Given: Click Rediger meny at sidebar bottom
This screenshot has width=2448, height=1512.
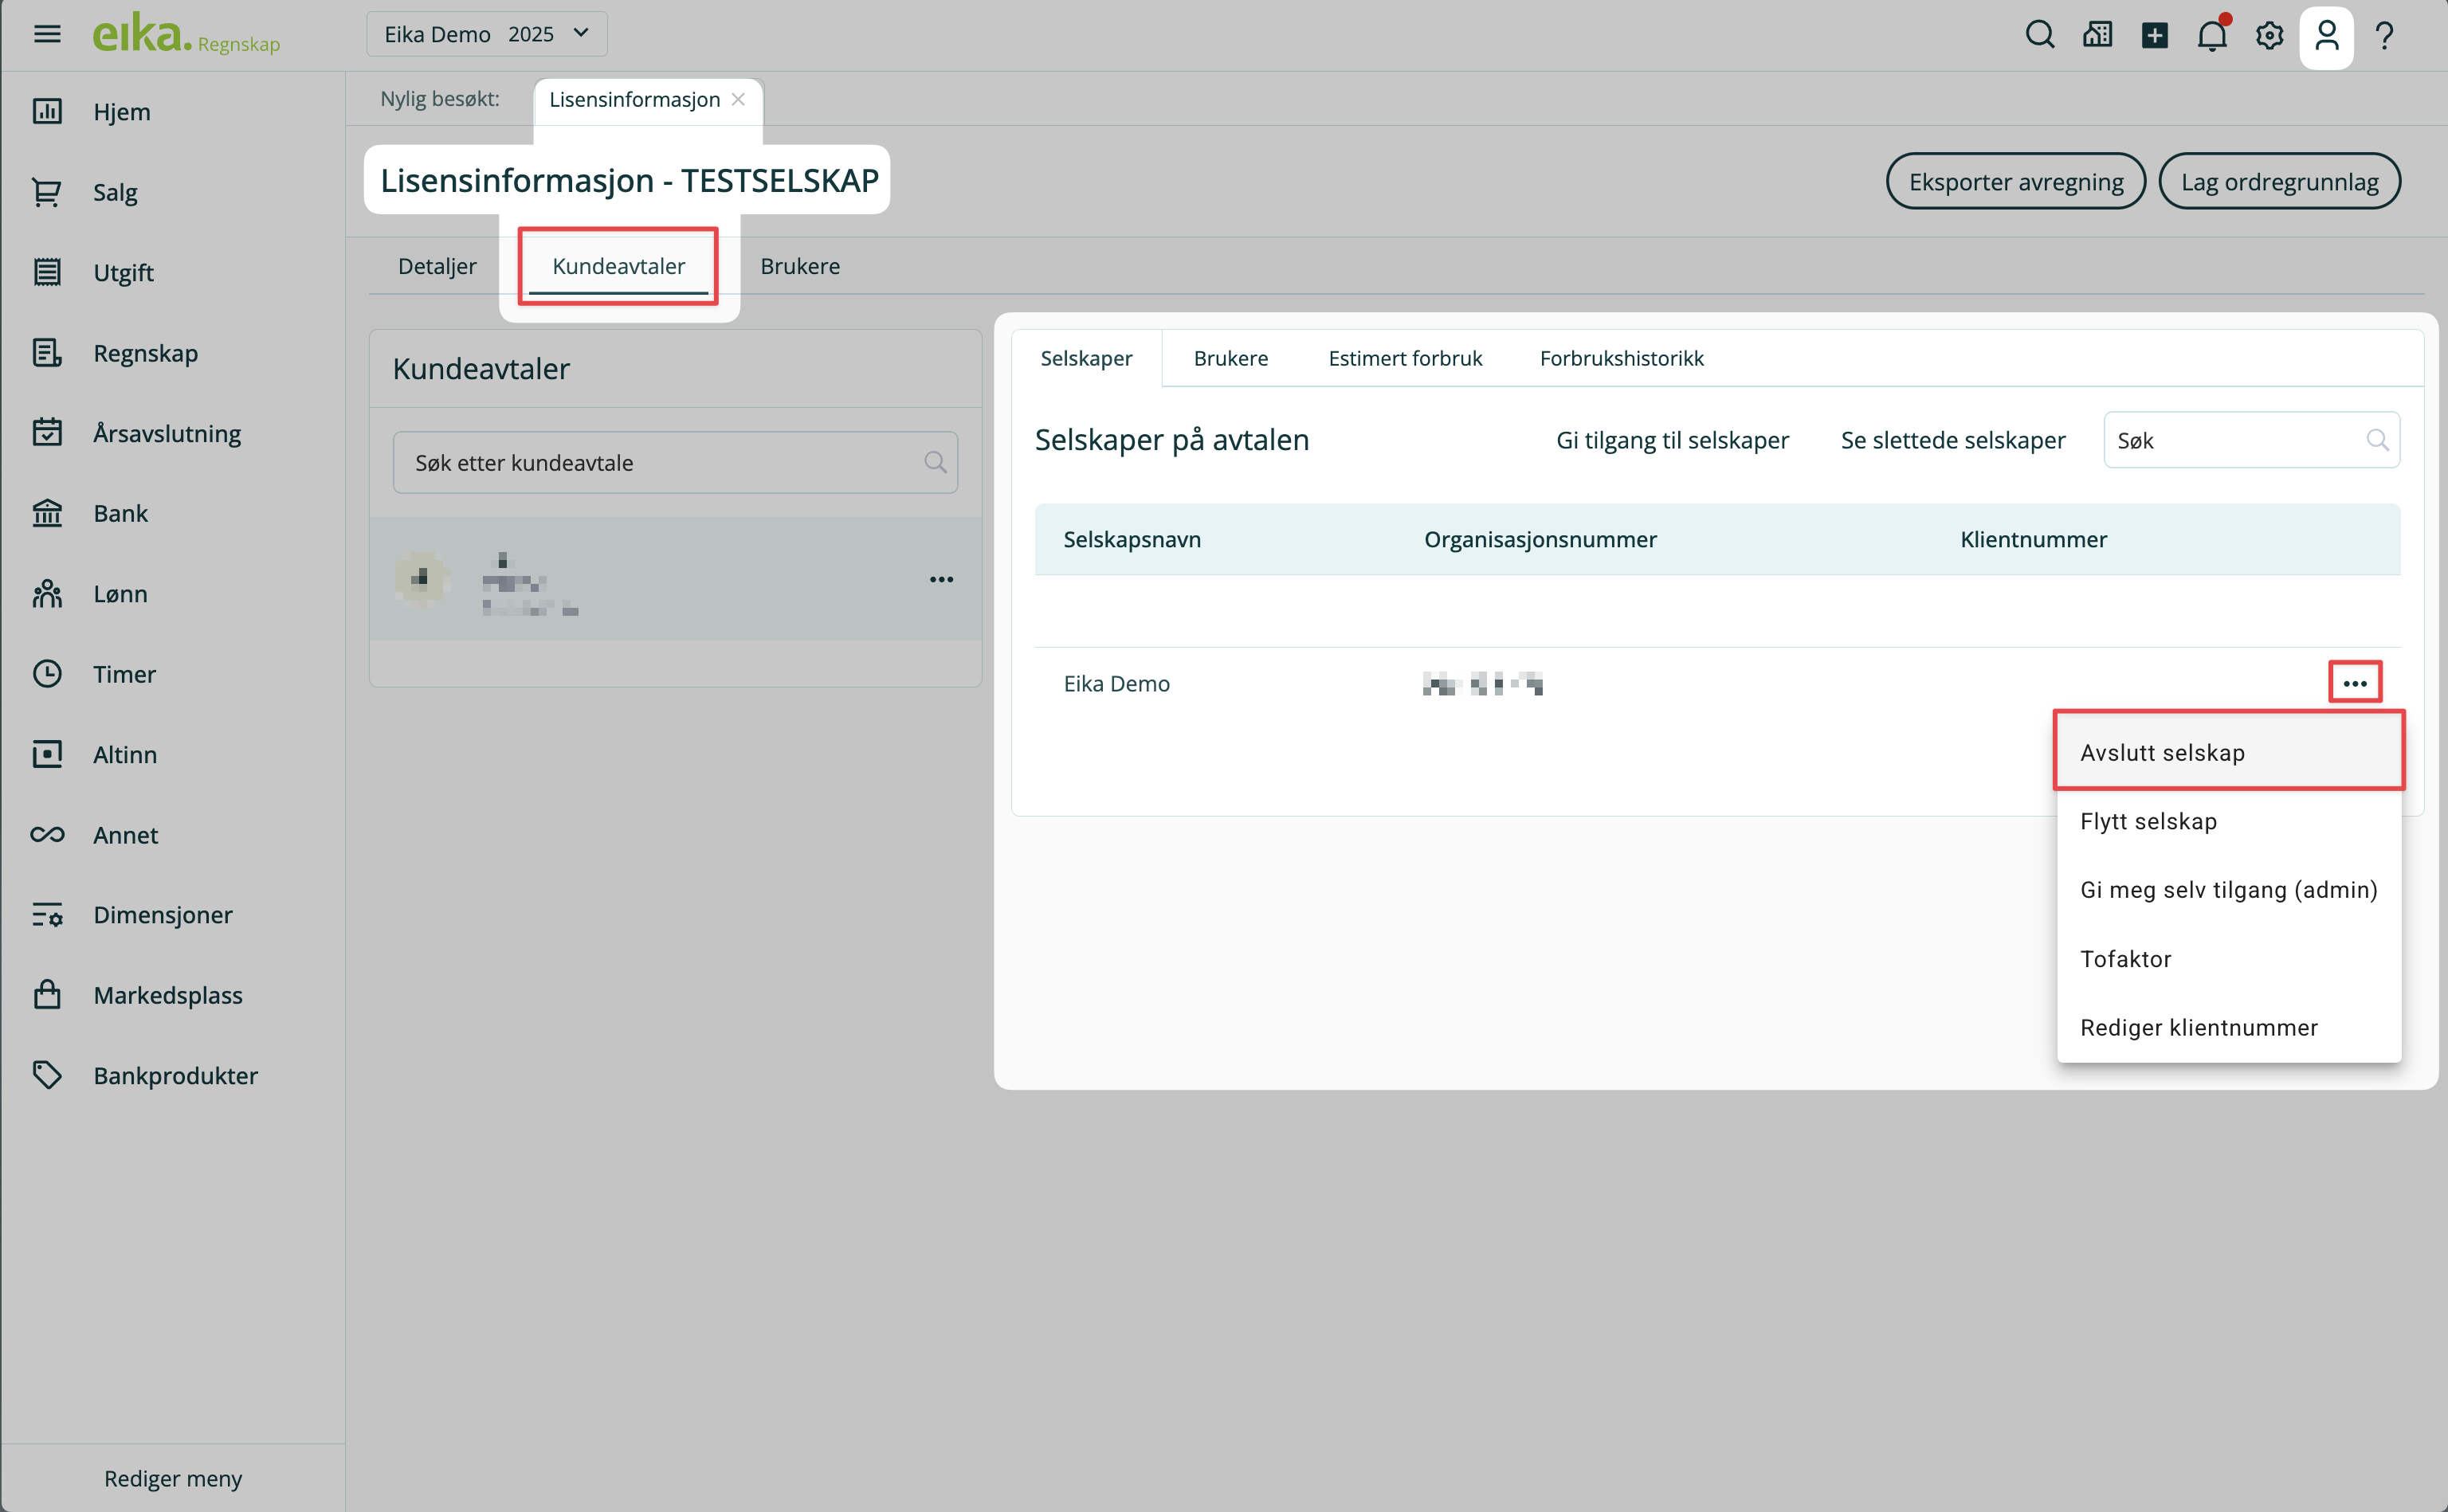Looking at the screenshot, I should coord(173,1478).
